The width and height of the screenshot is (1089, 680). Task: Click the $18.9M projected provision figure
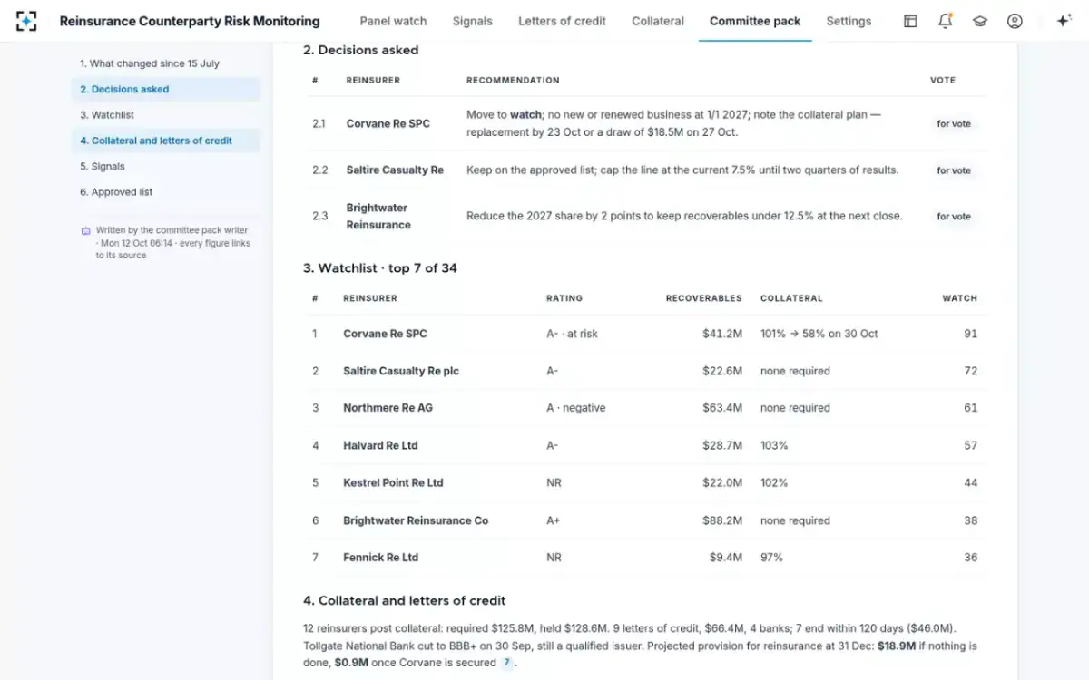coord(898,646)
